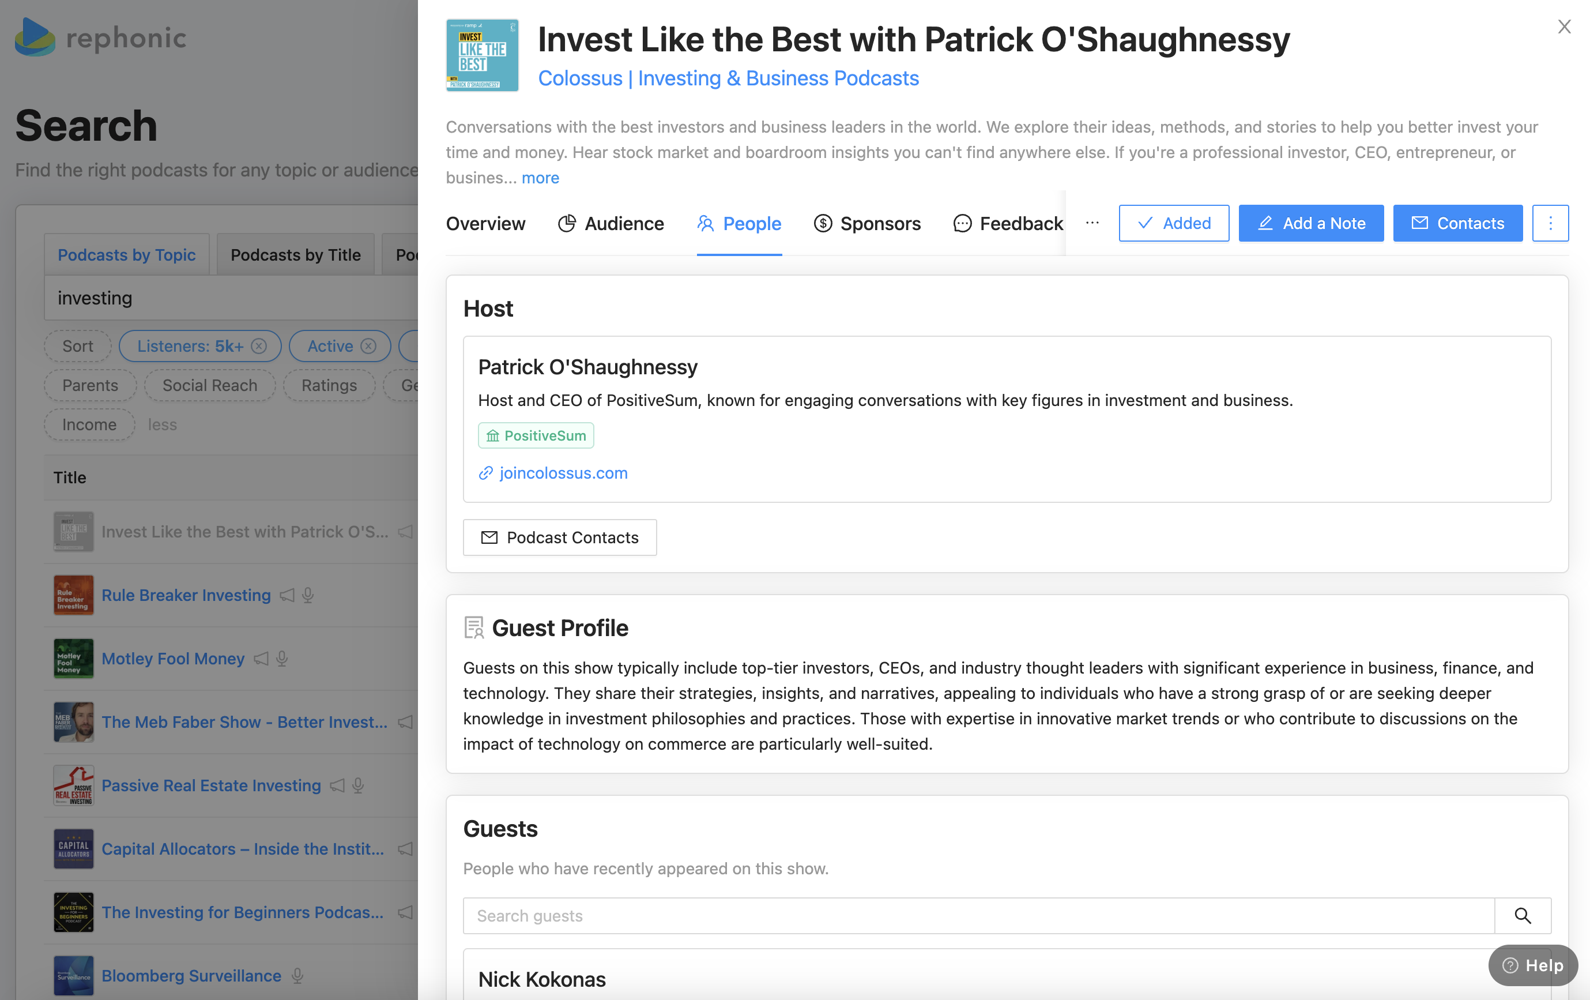Viewport: 1590px width, 1000px height.
Task: Expand description with the more link
Action: click(540, 178)
